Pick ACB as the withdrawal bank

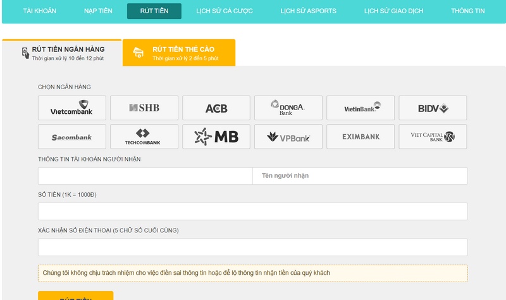pyautogui.click(x=216, y=108)
